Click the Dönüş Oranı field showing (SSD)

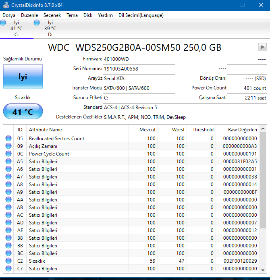click(x=247, y=79)
